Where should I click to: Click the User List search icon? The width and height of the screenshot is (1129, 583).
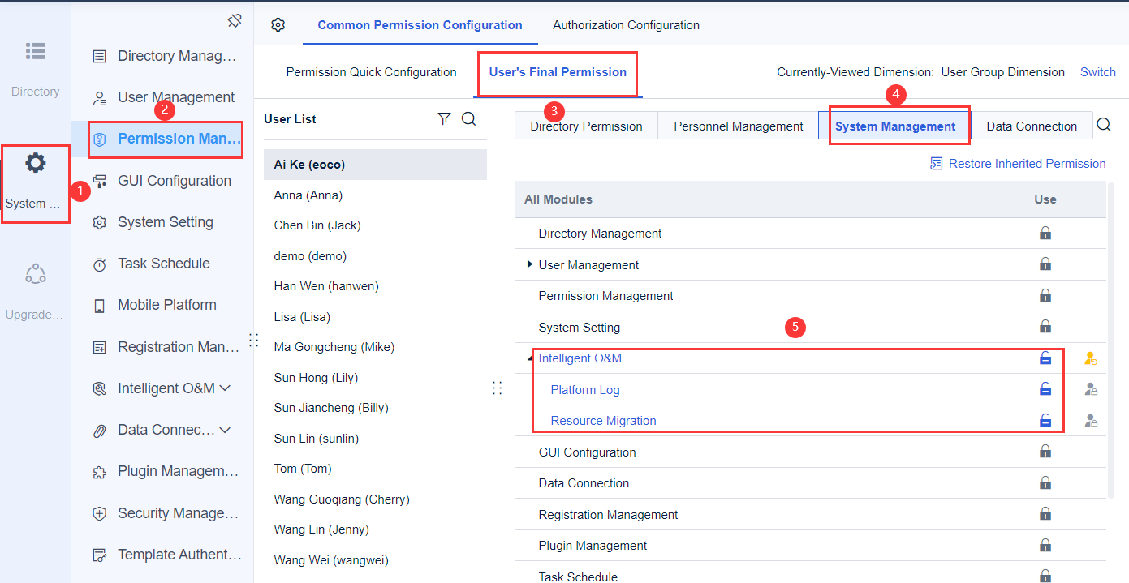469,119
